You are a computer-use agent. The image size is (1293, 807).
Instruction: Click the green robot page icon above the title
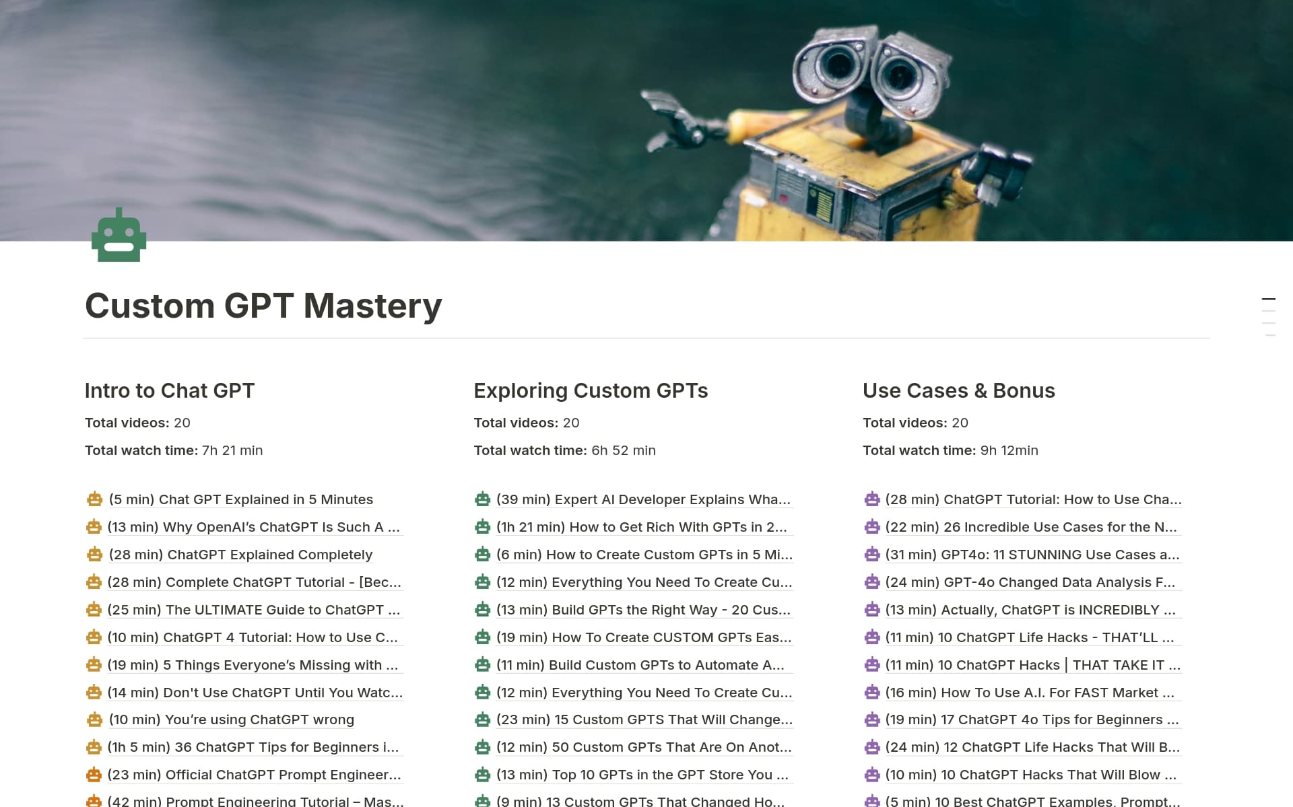(x=119, y=235)
